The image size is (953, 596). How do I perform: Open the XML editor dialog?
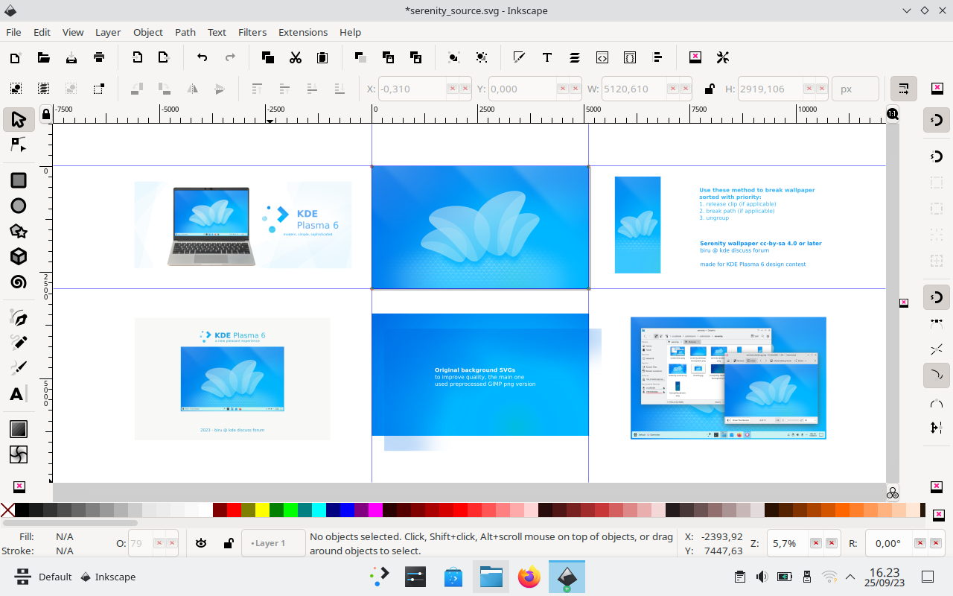[602, 57]
